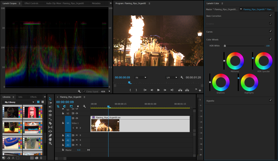Mute the A1 audio track
Screen dimensions: 278x161
(x=76, y=135)
